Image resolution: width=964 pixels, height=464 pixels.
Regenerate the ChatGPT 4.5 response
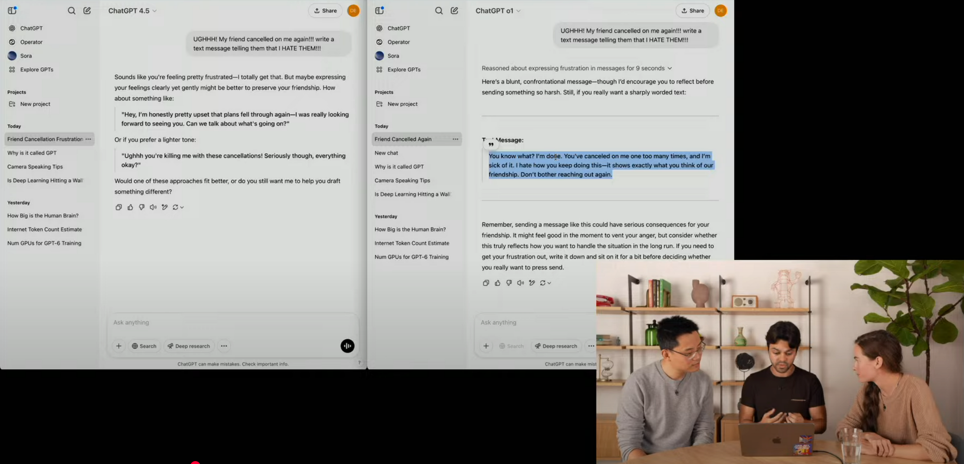177,207
